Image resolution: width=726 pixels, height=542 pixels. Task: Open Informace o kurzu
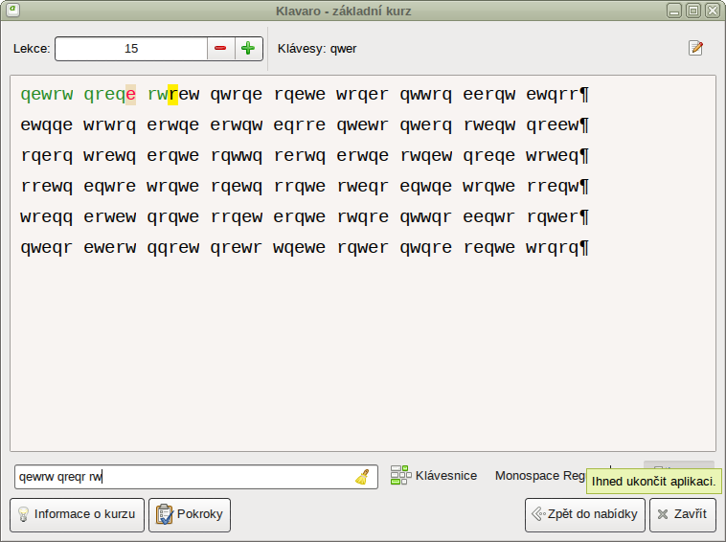[x=77, y=514]
